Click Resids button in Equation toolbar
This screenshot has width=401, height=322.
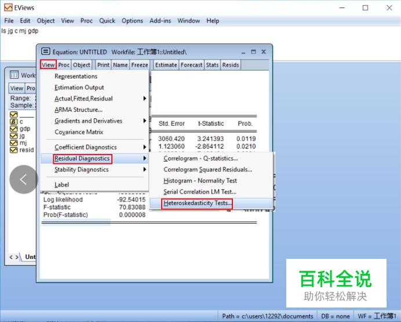[x=231, y=65]
